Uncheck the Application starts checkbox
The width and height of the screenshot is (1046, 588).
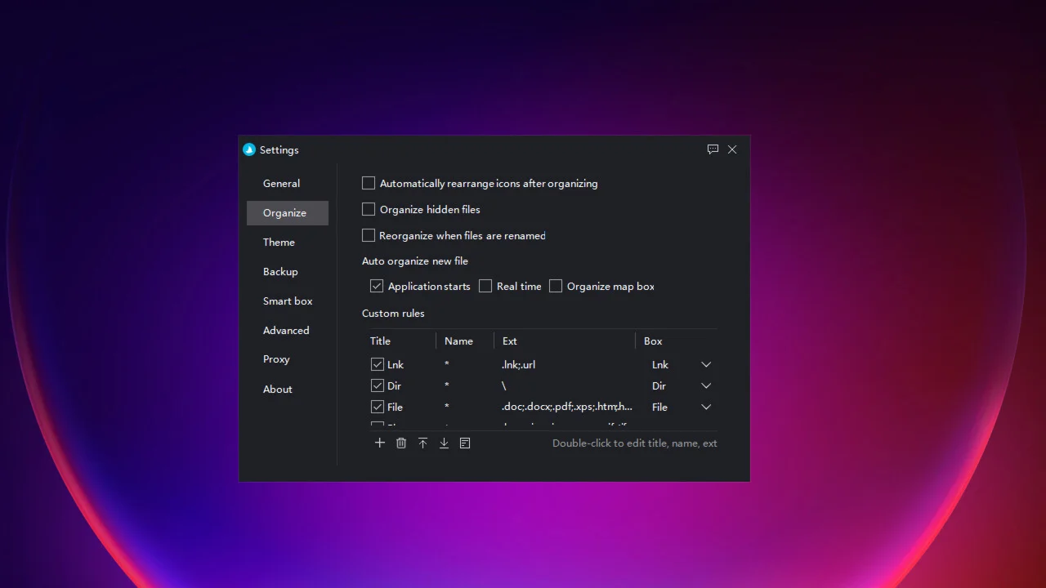coord(377,286)
